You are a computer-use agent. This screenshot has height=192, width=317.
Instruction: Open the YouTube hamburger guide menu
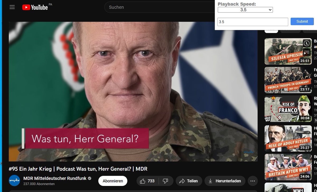[12, 7]
